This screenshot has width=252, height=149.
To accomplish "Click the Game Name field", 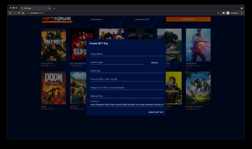I will (x=127, y=54).
